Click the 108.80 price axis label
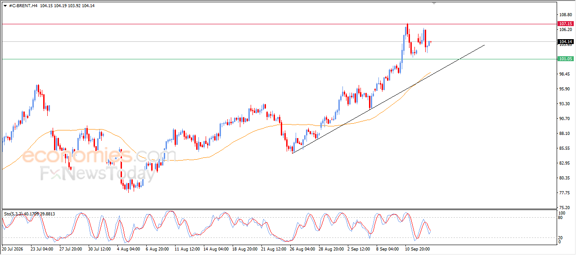 tap(564, 15)
